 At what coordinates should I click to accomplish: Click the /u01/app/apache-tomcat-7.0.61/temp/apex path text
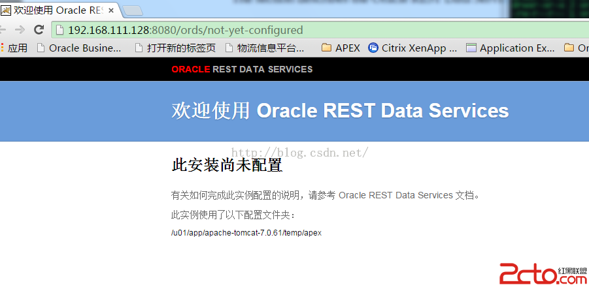click(246, 232)
